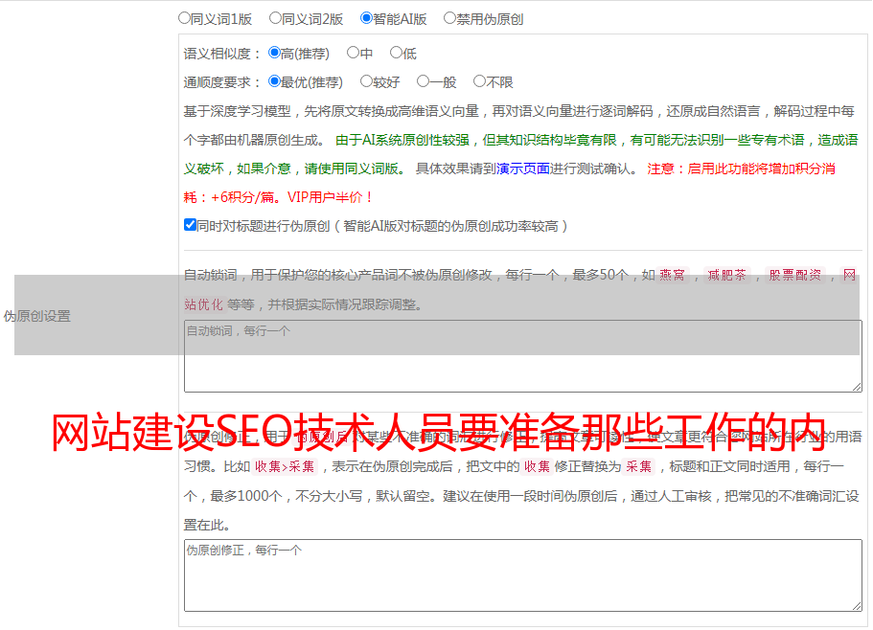The height and width of the screenshot is (630, 873).
Task: Choose the 智能AI版 radio option
Action: click(x=366, y=18)
